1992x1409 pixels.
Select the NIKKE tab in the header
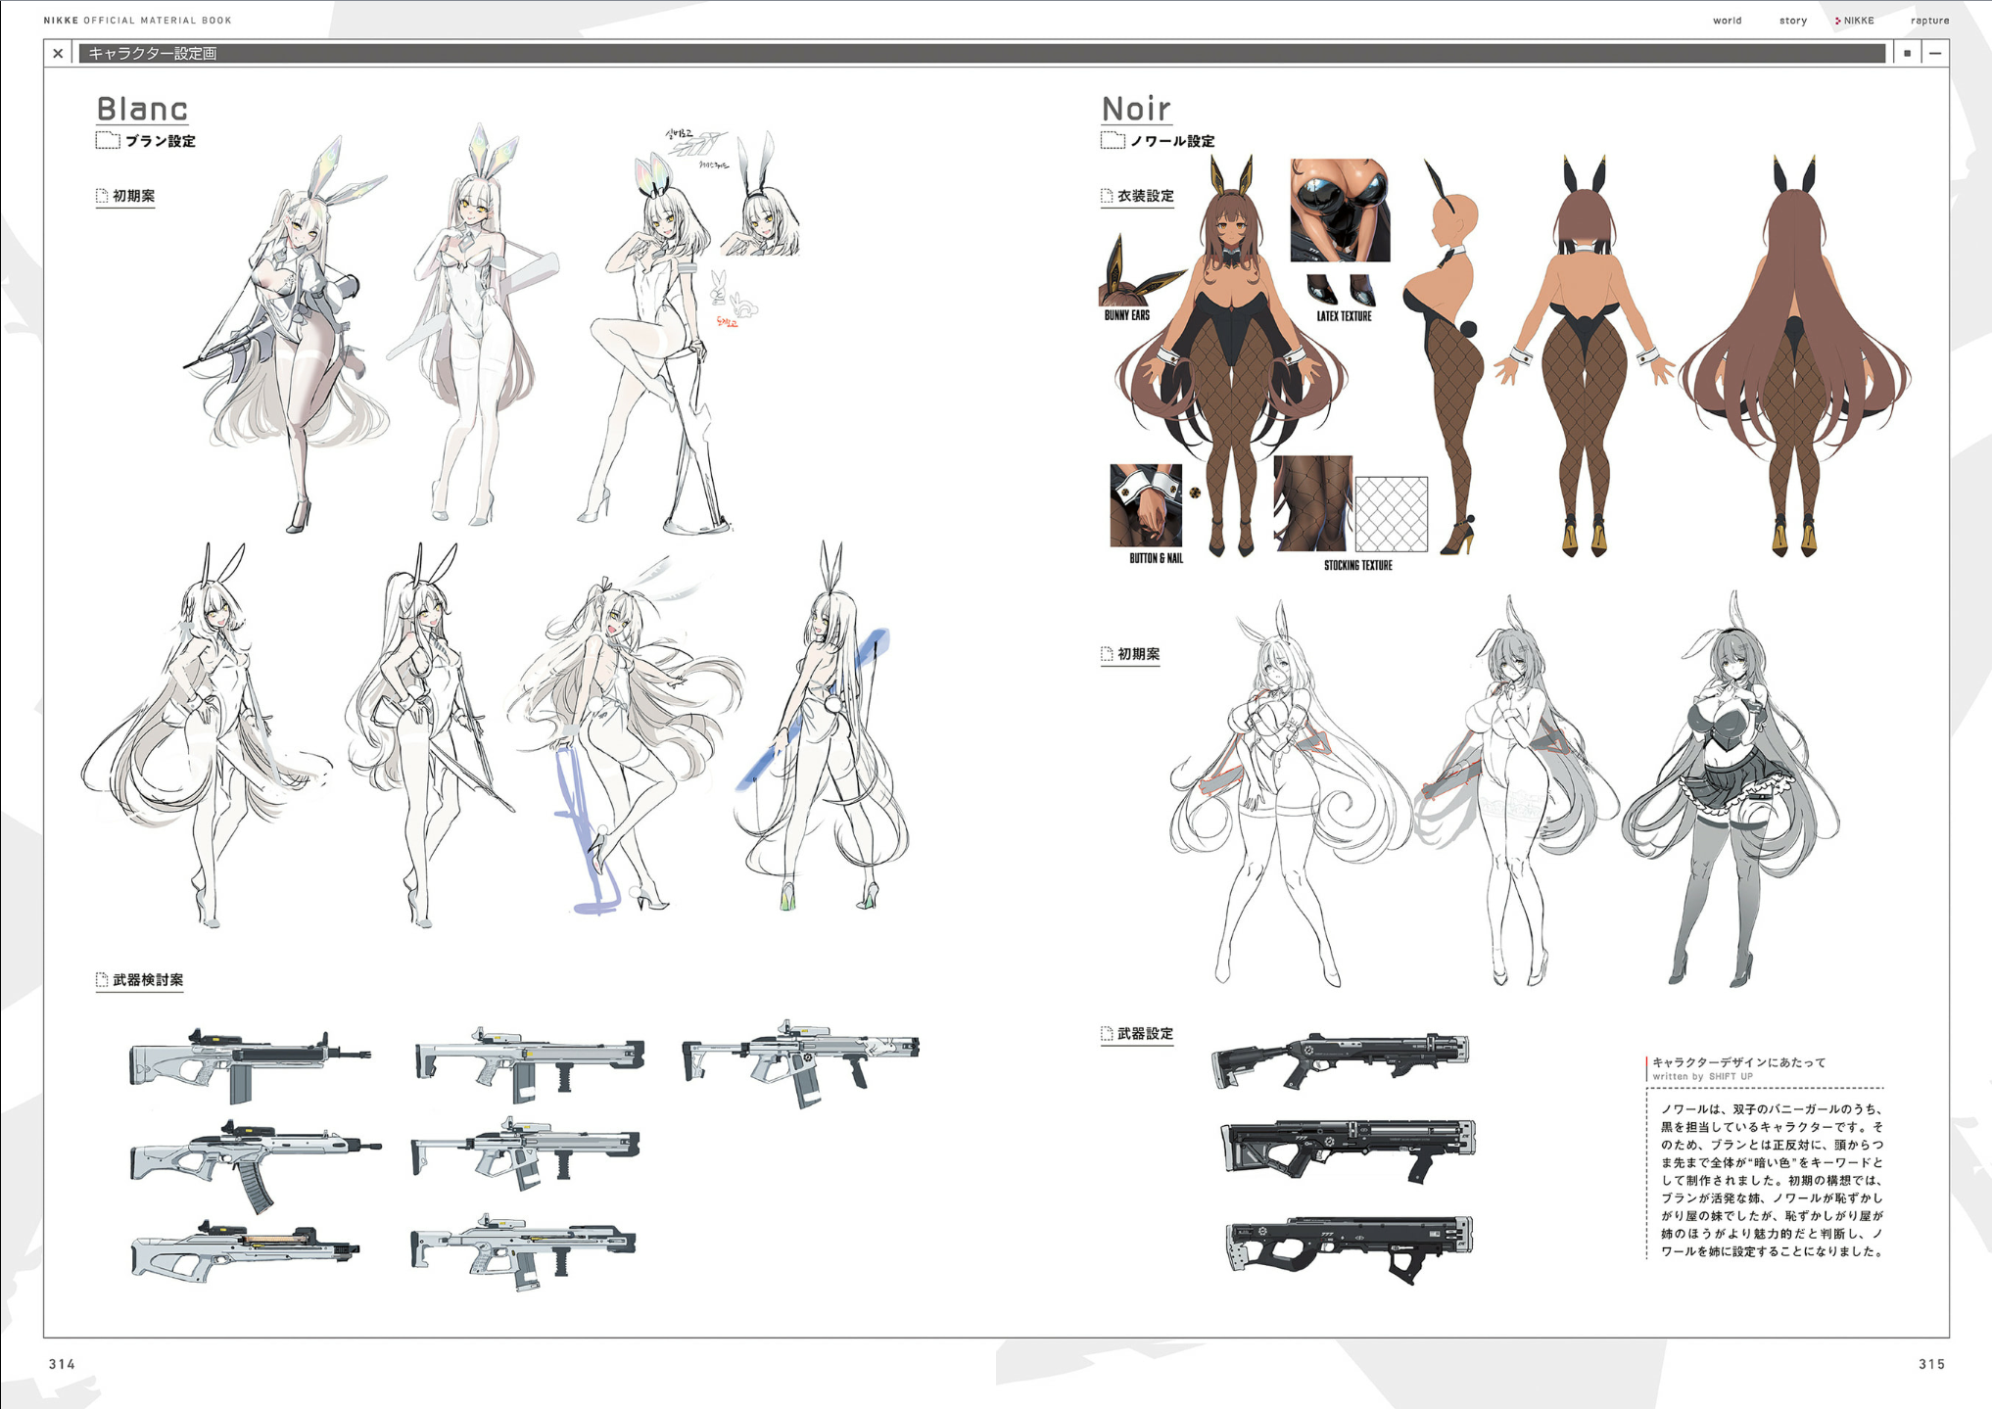[1857, 21]
